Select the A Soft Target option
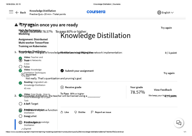 (20, 104)
